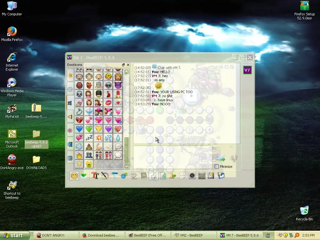Viewport: 320px width, 240px height.
Task: Insert the vomiting green face emoticon
Action: [x=89, y=164]
